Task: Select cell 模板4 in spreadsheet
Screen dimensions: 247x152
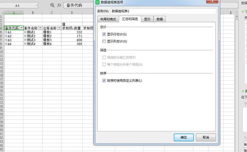Action: click(x=52, y=44)
